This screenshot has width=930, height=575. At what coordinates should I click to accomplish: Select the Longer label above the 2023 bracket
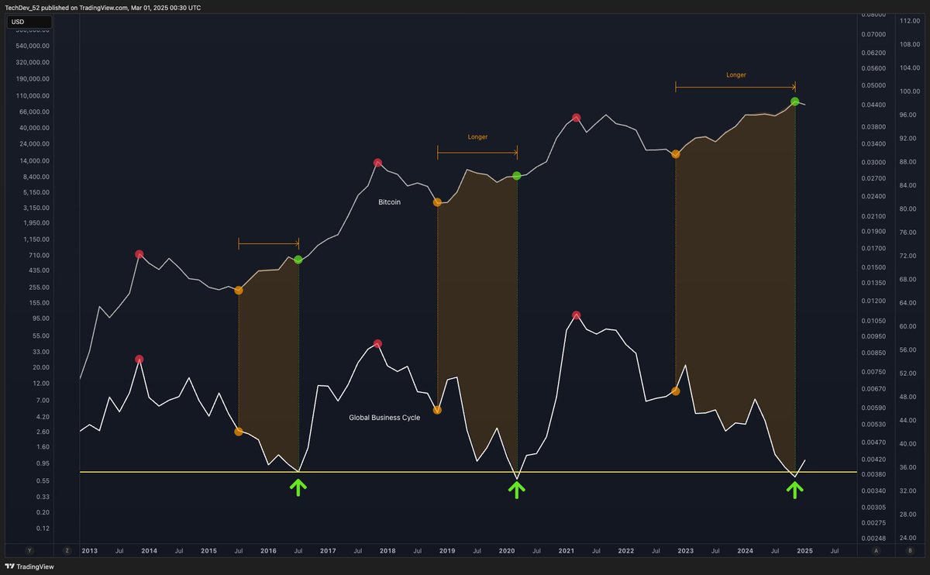[x=736, y=75]
